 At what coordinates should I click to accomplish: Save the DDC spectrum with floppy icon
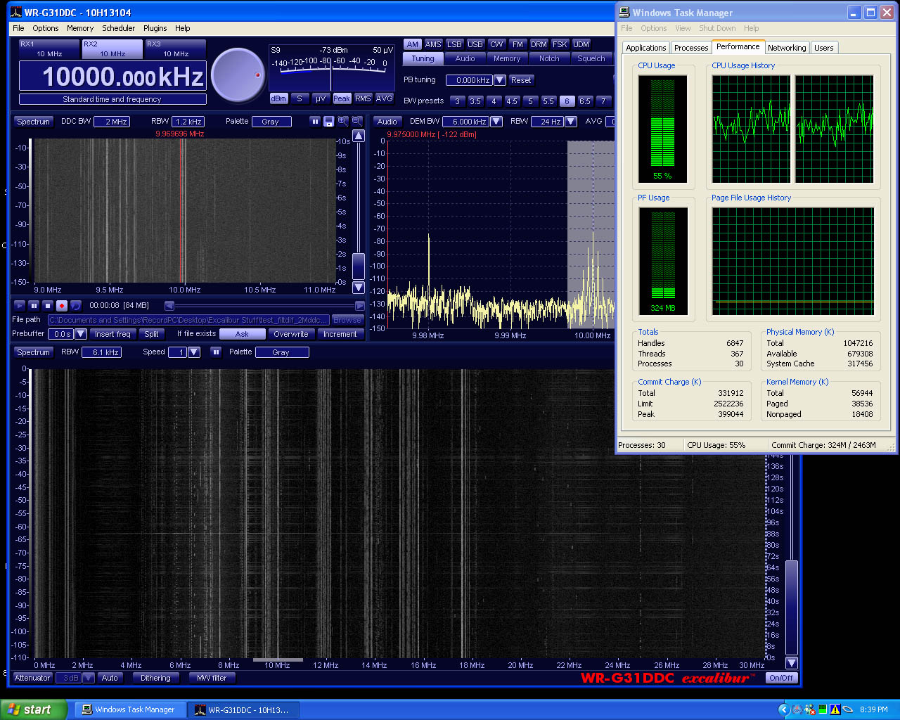point(328,122)
